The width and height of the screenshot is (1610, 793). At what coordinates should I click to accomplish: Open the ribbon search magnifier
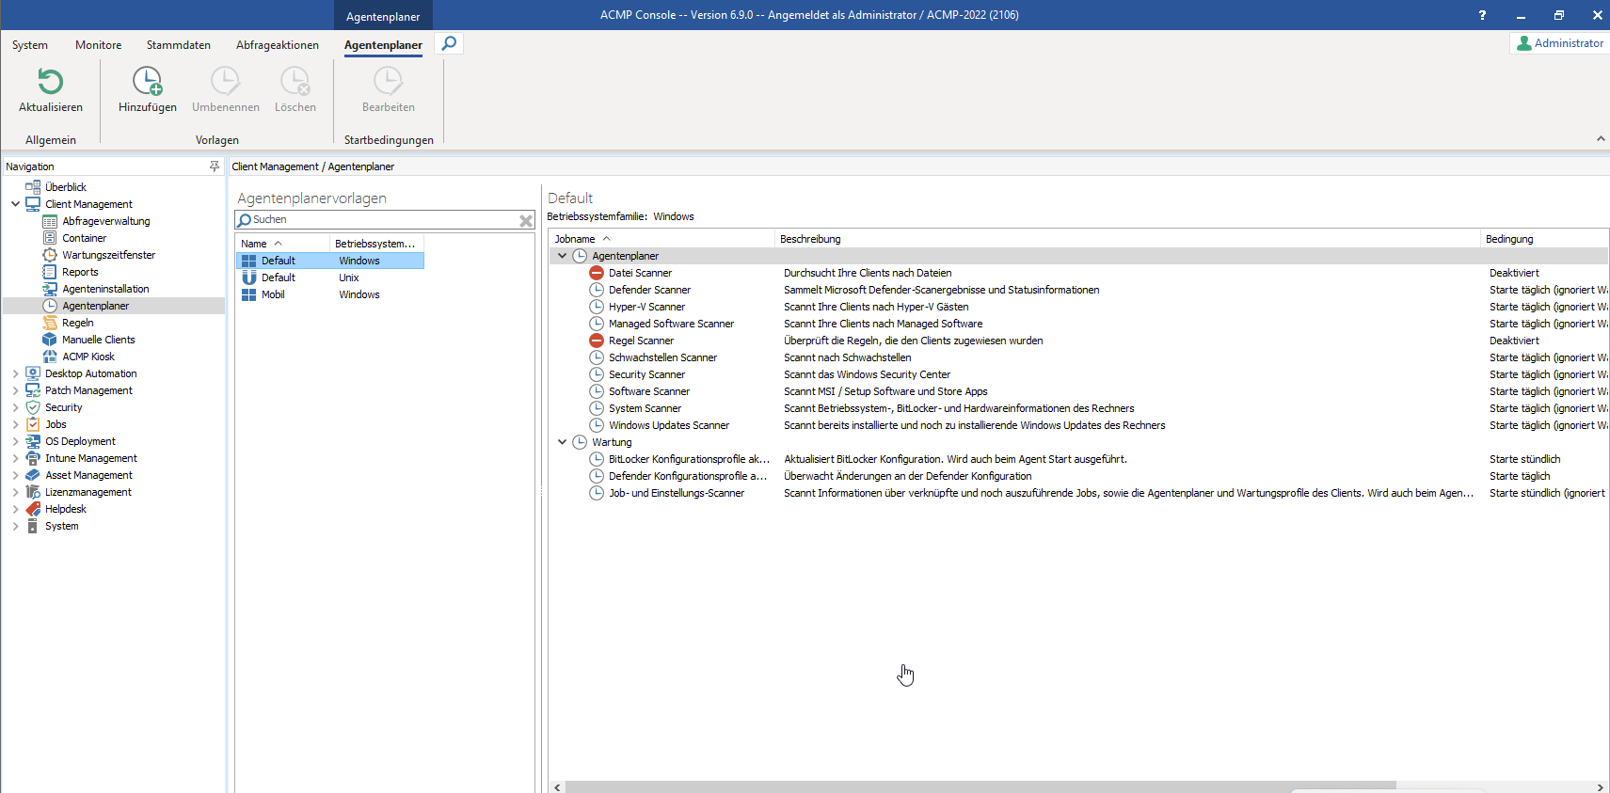[450, 43]
